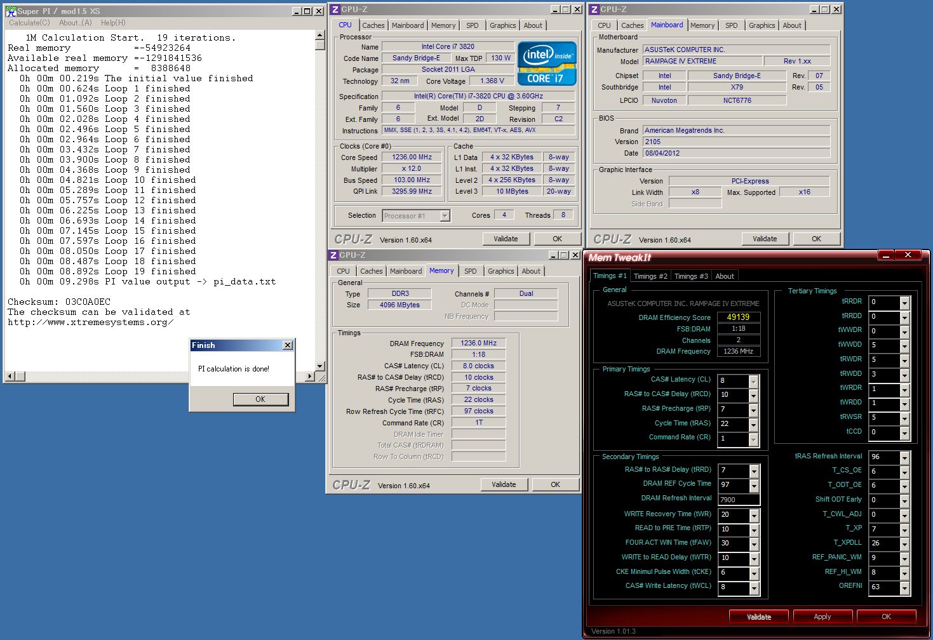This screenshot has height=640, width=933.
Task: Click CPU-Z icon in Memory window title bar
Action: 333,255
